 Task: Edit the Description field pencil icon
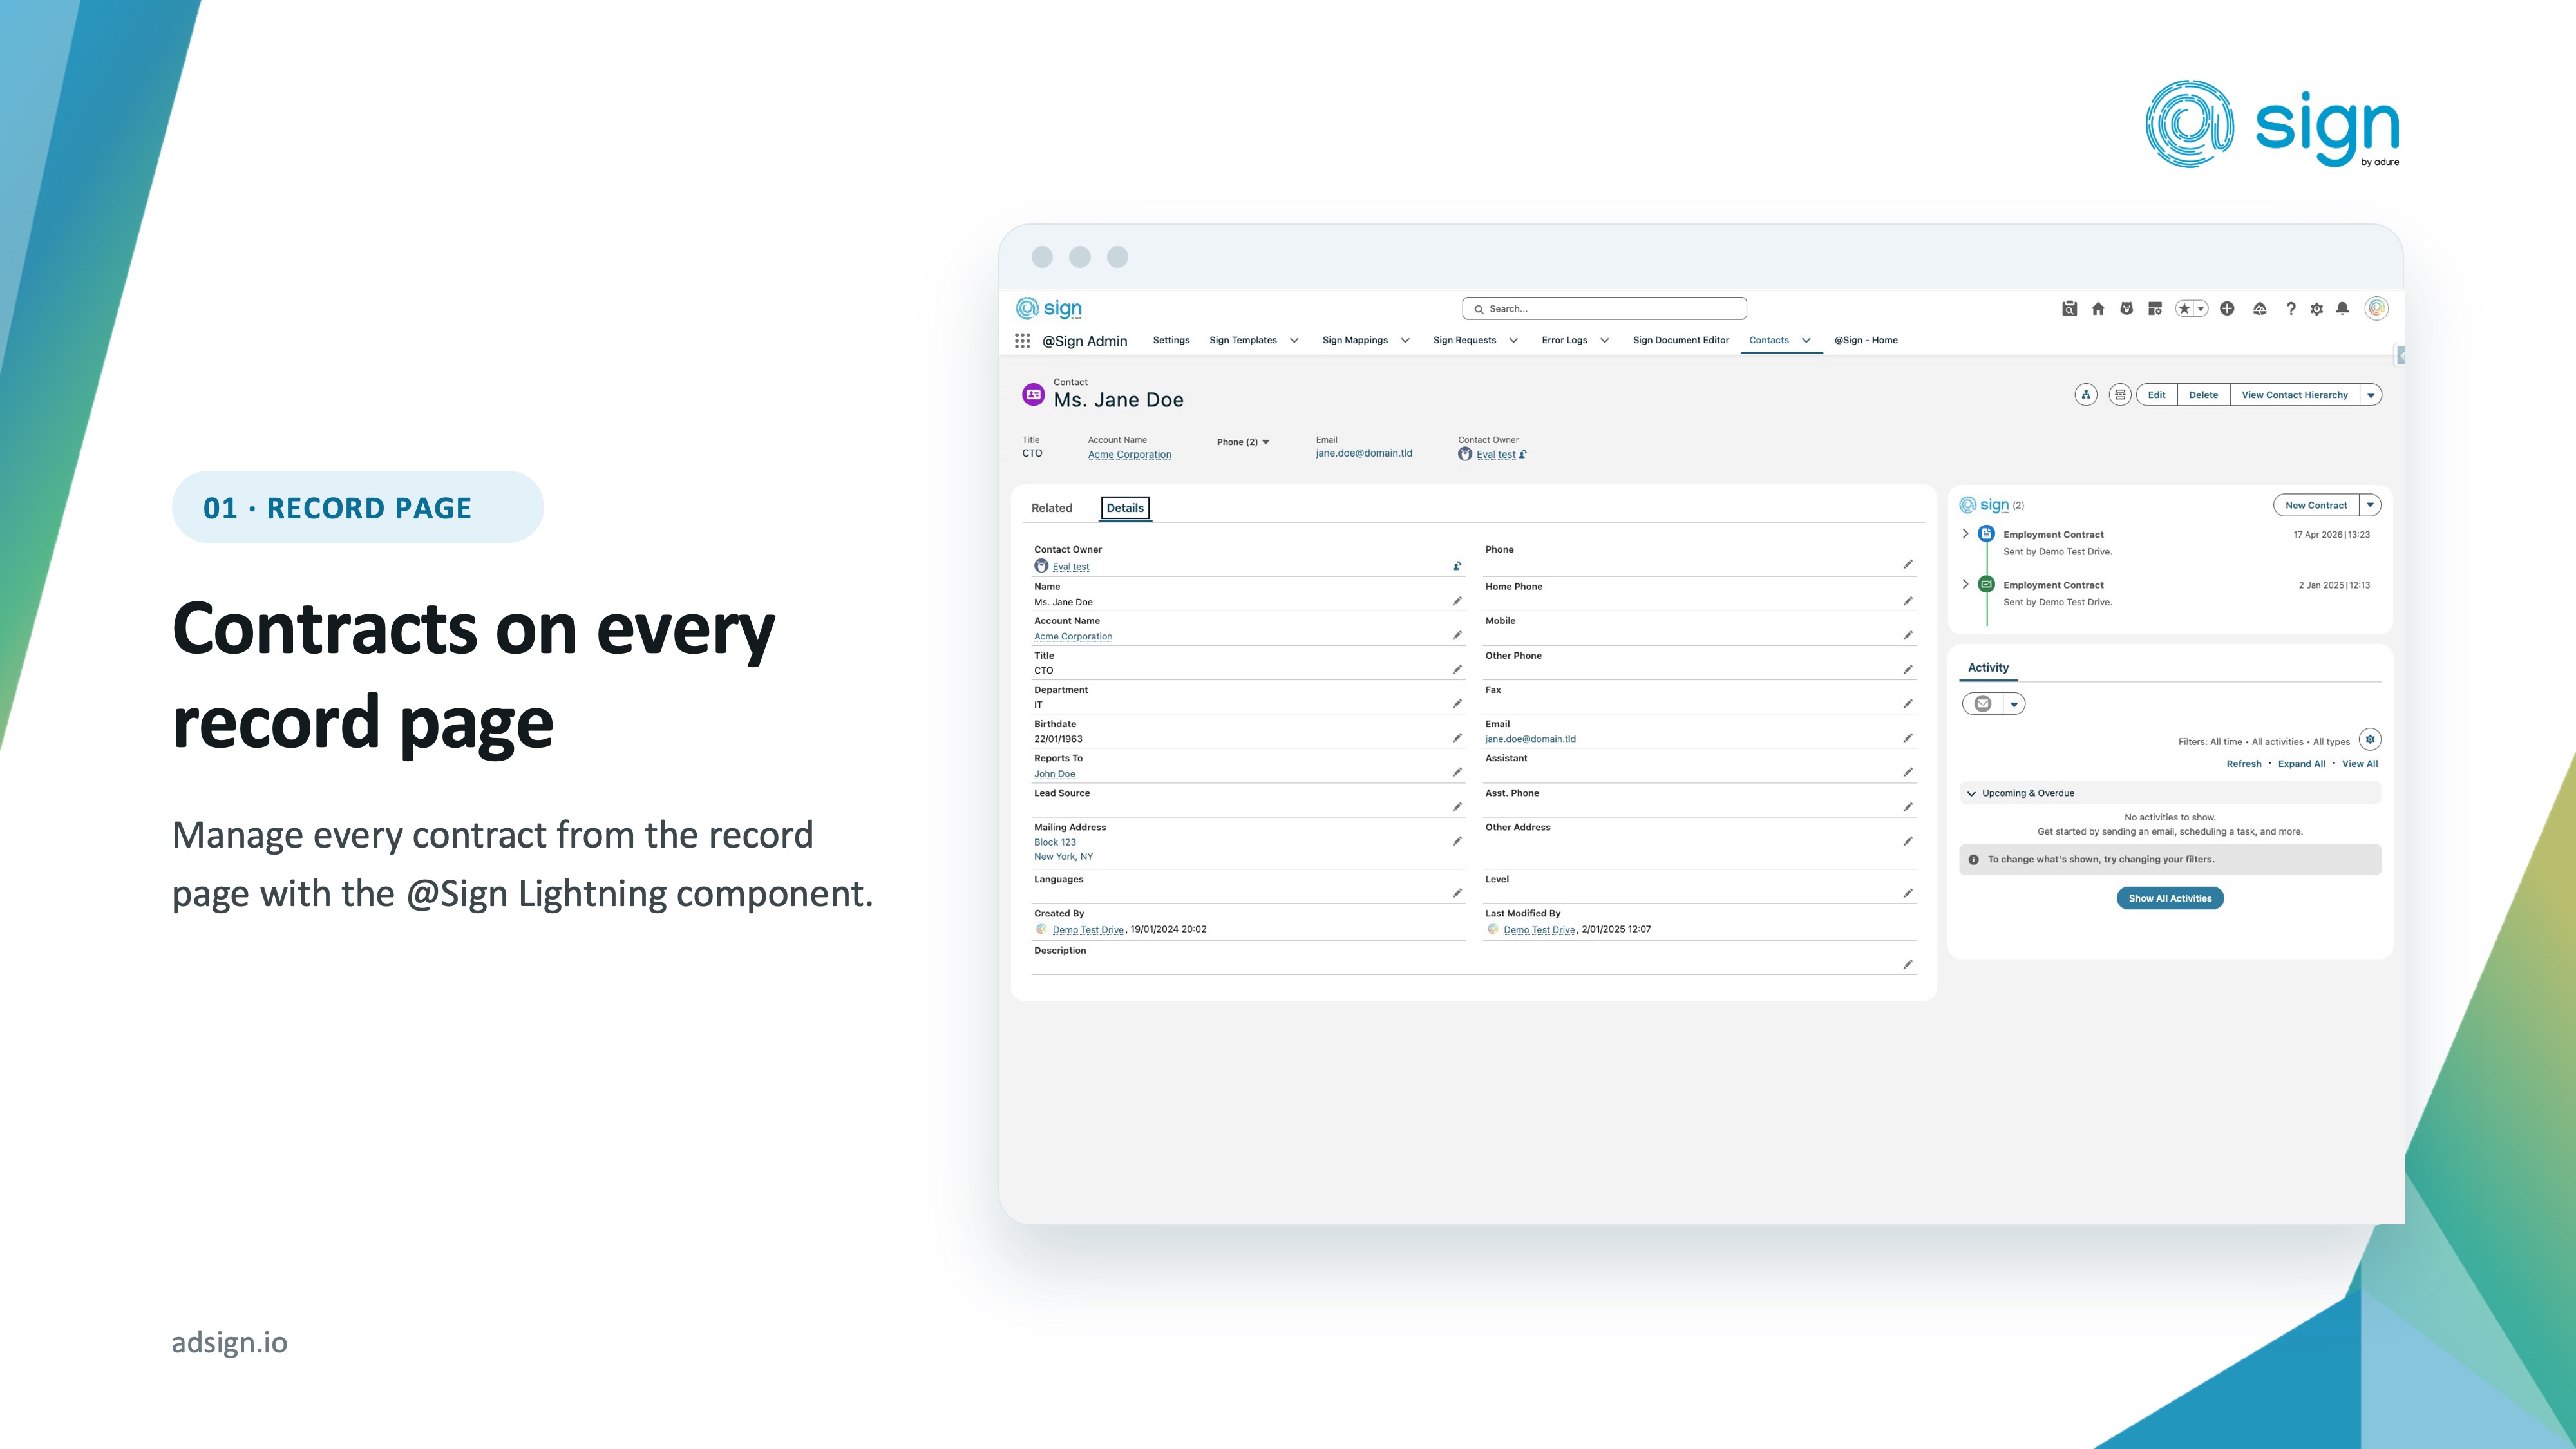1908,965
